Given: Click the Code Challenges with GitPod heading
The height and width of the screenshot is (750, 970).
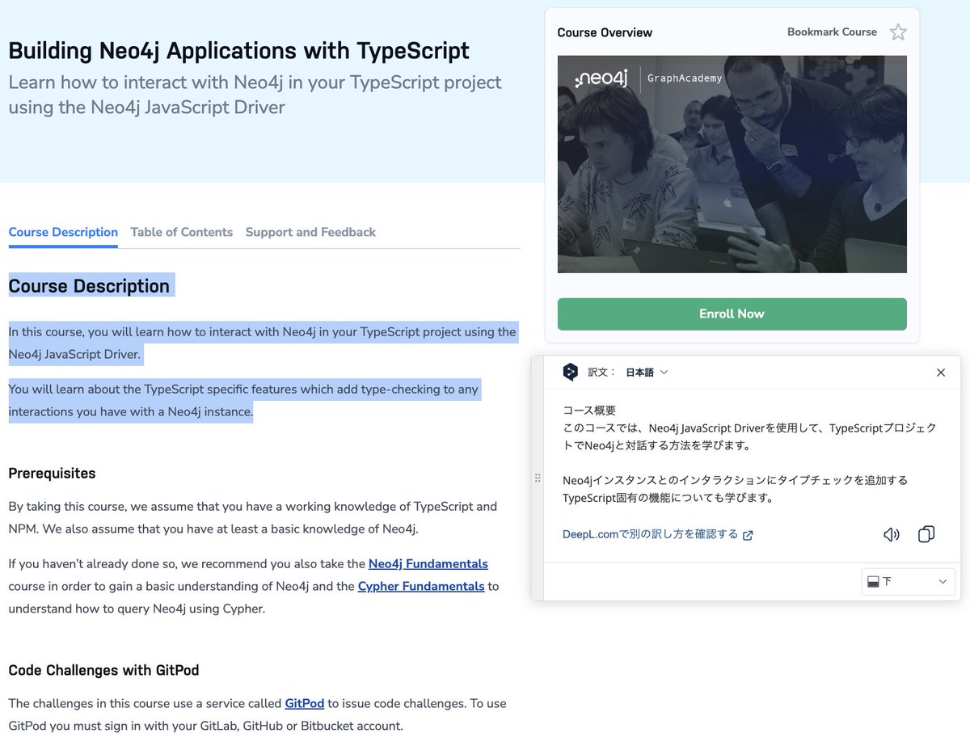Looking at the screenshot, I should [103, 670].
